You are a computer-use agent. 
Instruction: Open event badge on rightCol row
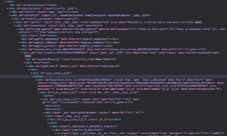pos(198,22)
